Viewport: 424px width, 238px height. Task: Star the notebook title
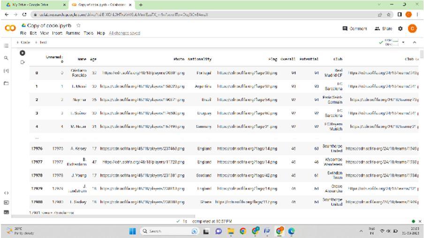78,25
